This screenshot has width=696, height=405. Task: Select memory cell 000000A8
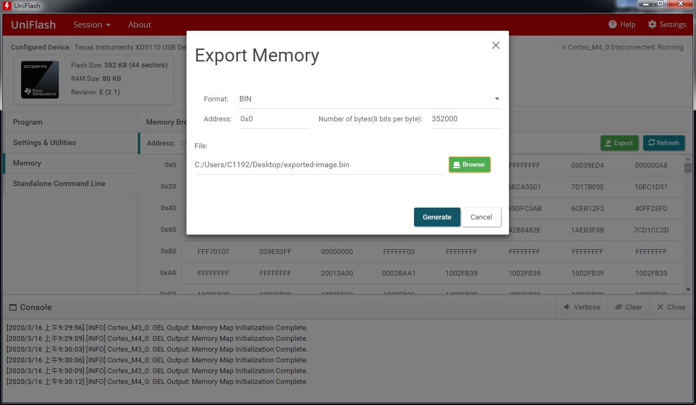pos(651,166)
